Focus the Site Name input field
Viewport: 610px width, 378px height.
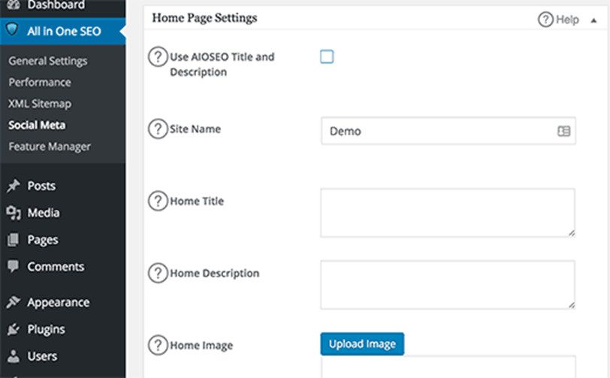[448, 131]
